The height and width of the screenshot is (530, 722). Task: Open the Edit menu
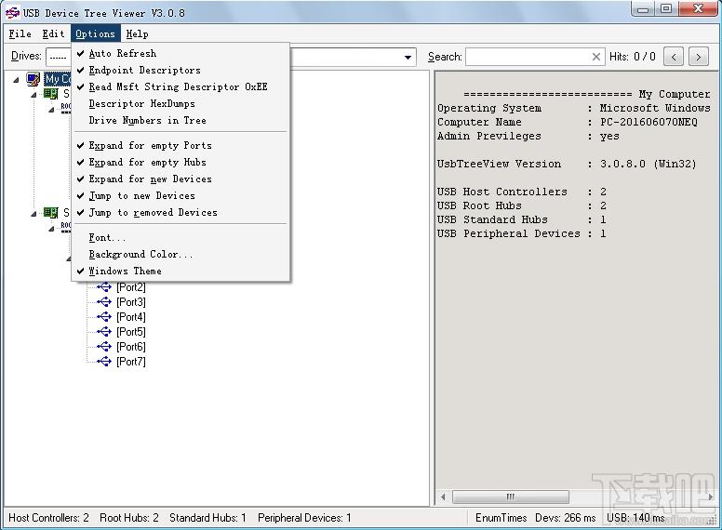click(x=53, y=33)
